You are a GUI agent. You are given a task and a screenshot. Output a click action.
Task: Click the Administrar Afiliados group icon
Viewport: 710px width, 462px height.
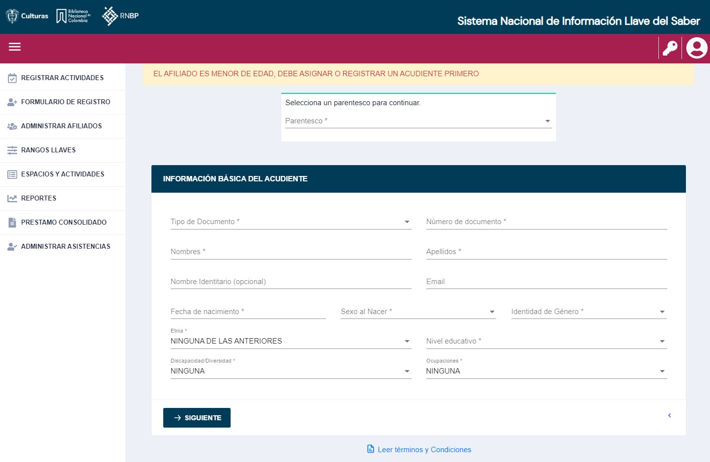[x=12, y=126]
